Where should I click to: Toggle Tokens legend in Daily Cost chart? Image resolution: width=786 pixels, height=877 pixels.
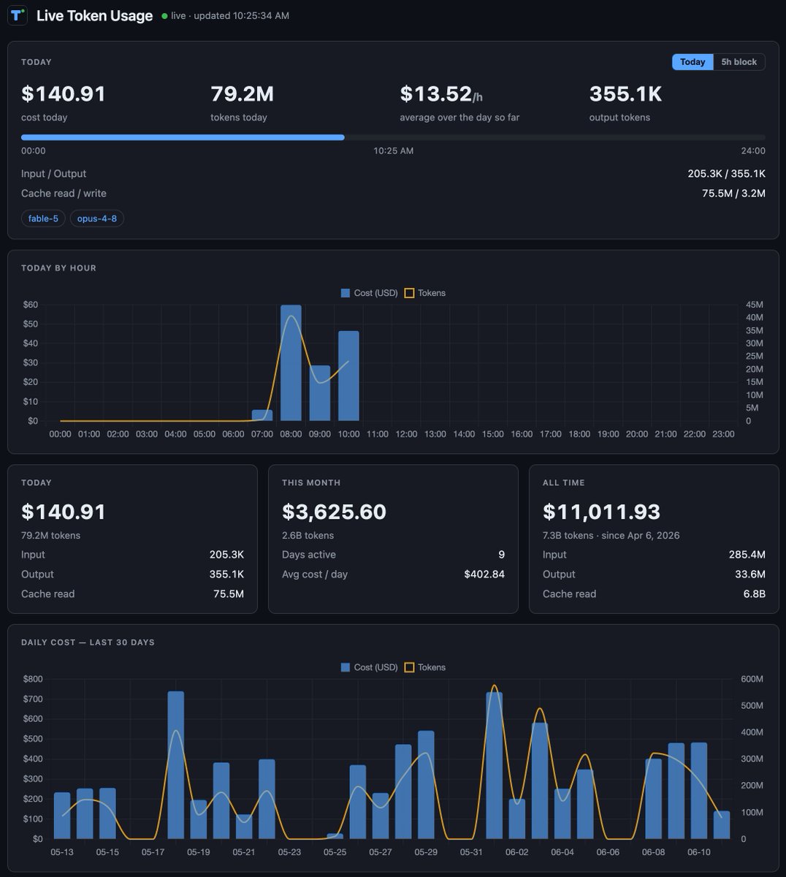(x=425, y=667)
